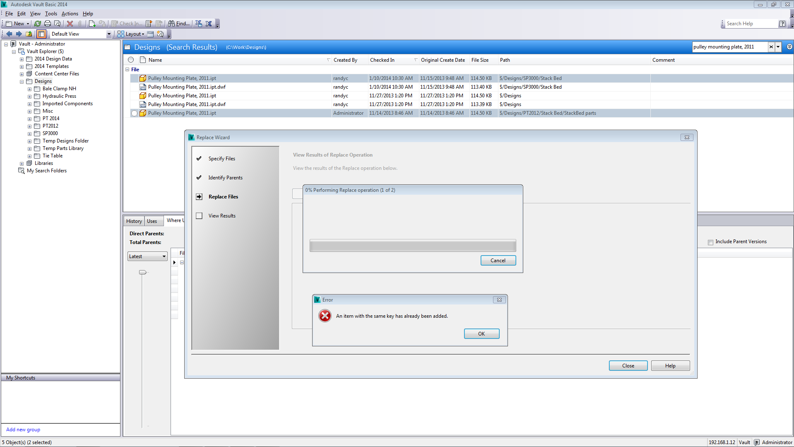The image size is (794, 447).
Task: Click Close in Replace Wizard
Action: pos(628,366)
